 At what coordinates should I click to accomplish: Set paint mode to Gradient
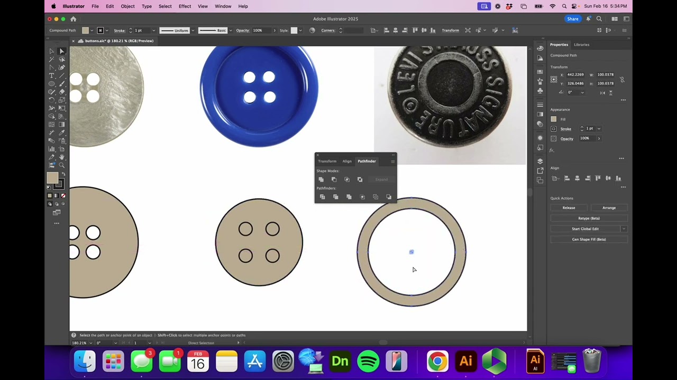tap(56, 196)
